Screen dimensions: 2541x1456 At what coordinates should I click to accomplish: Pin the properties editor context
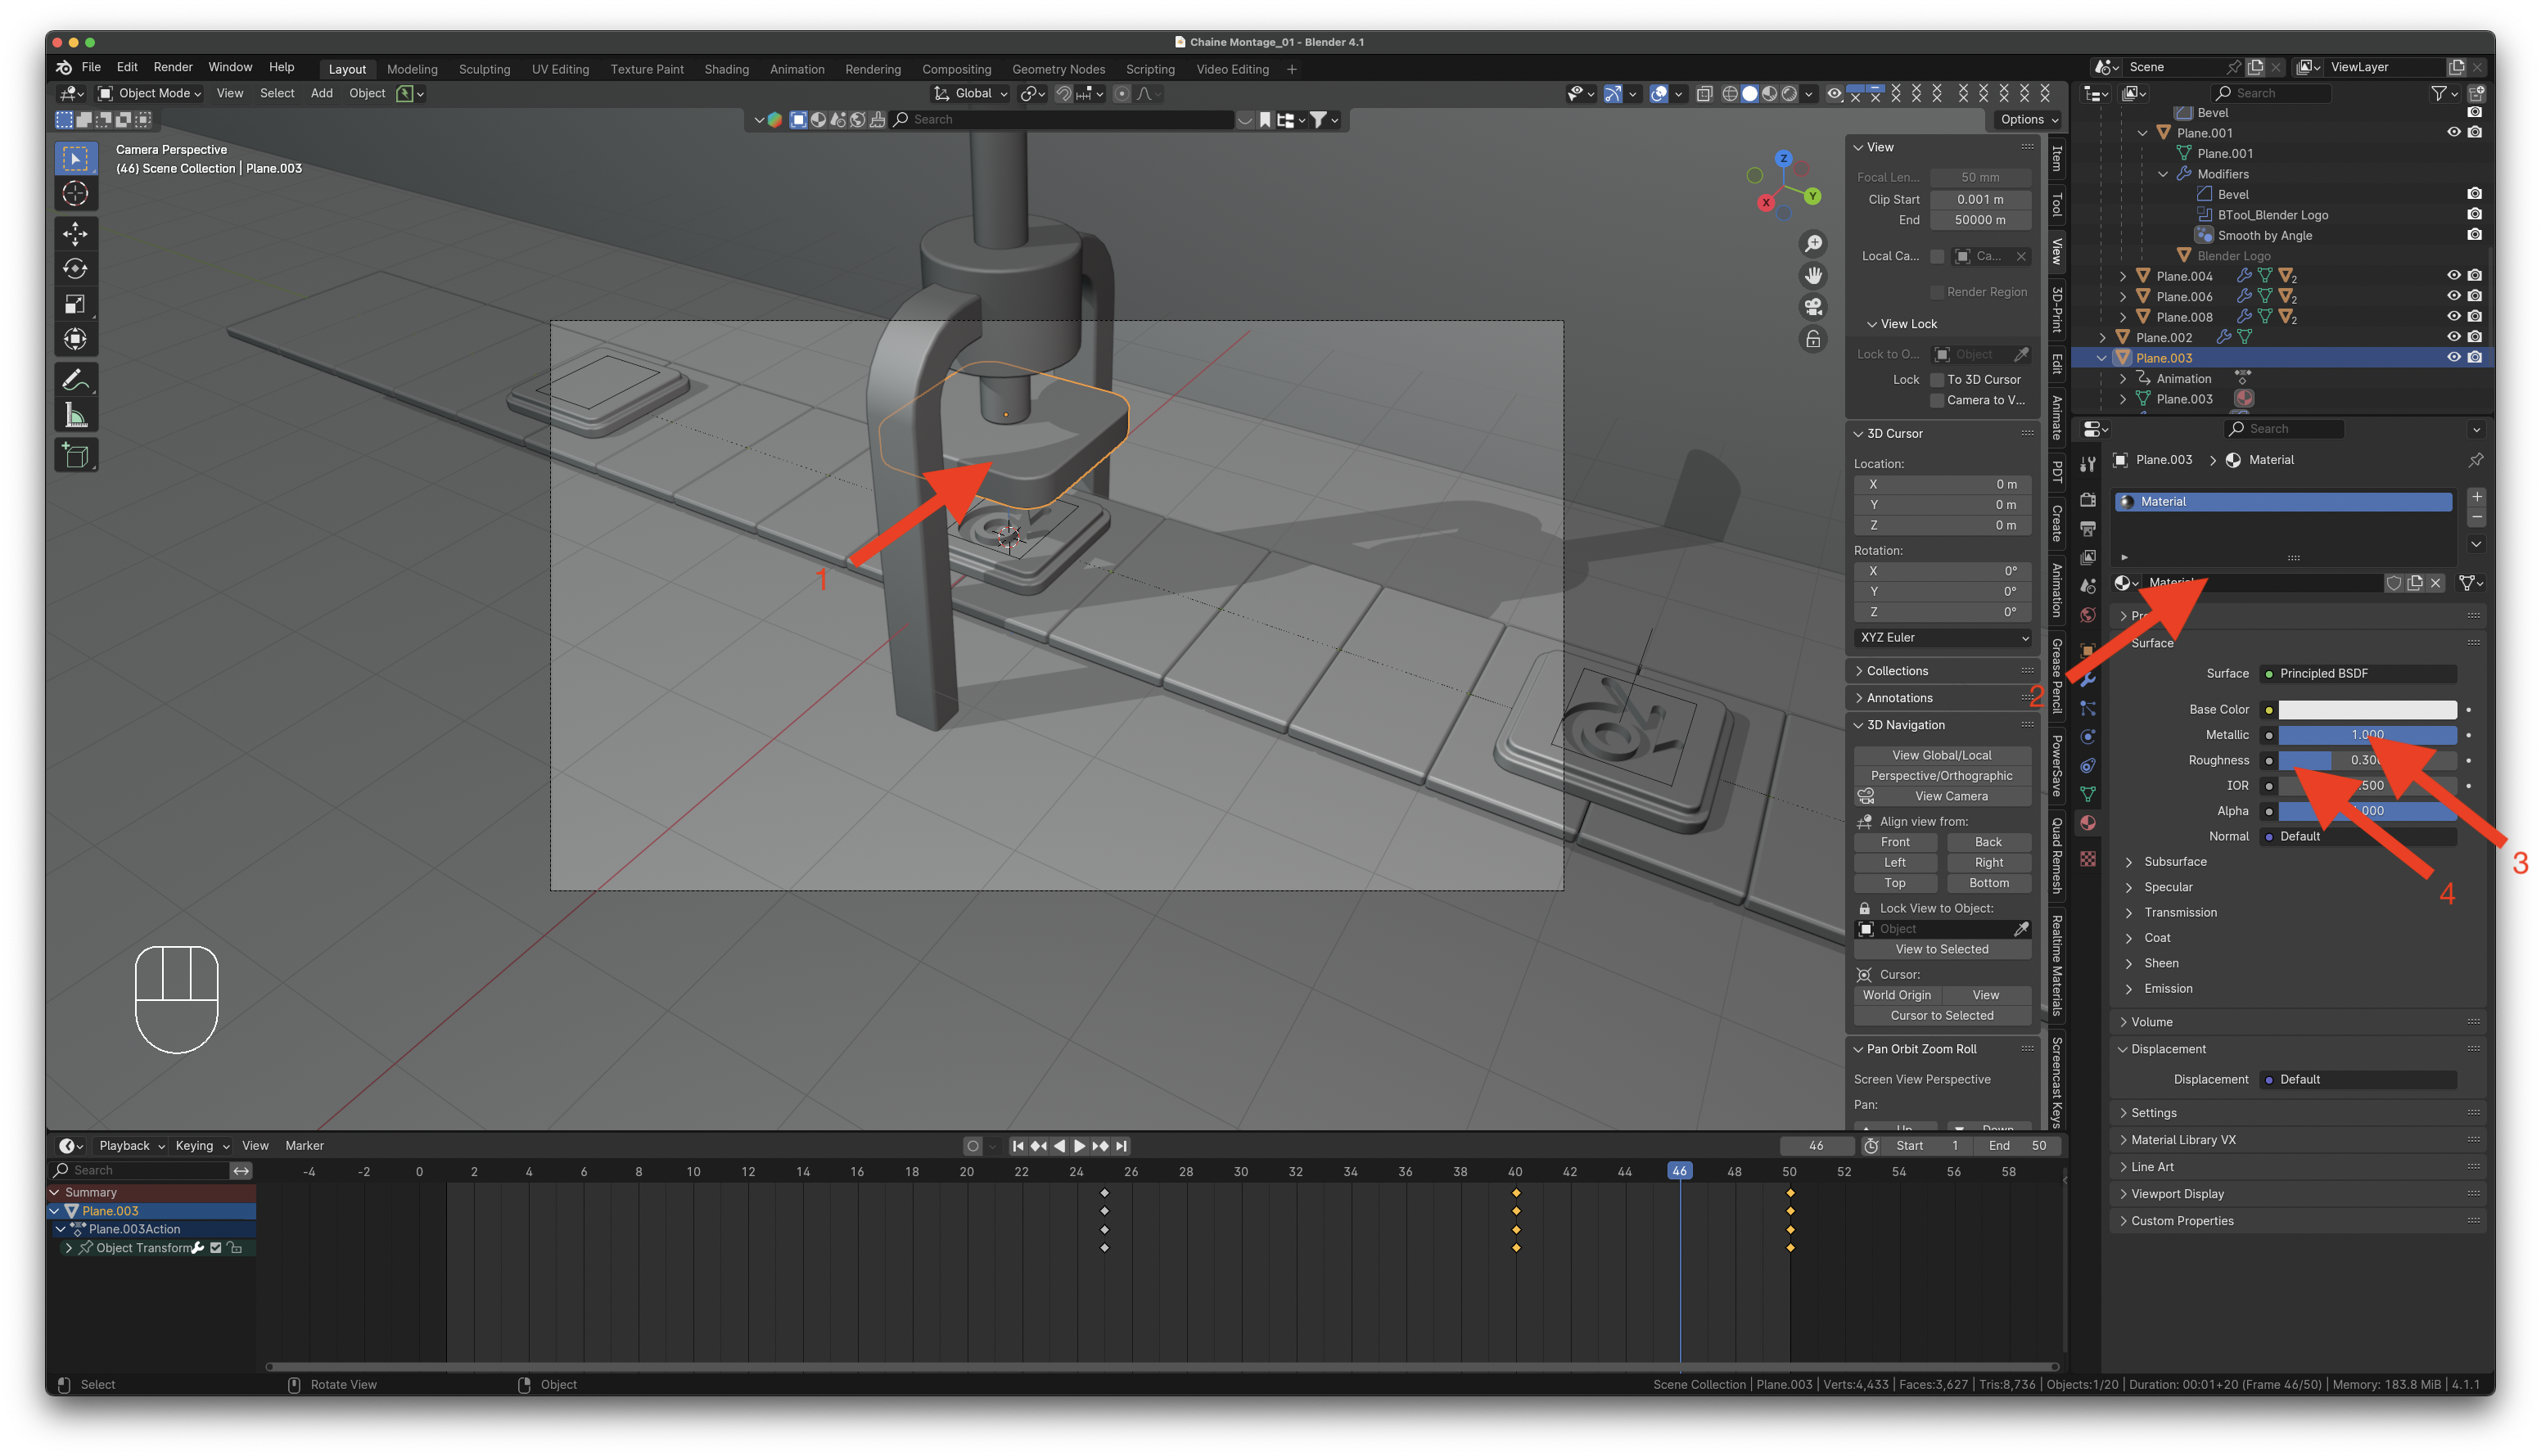pos(2475,460)
